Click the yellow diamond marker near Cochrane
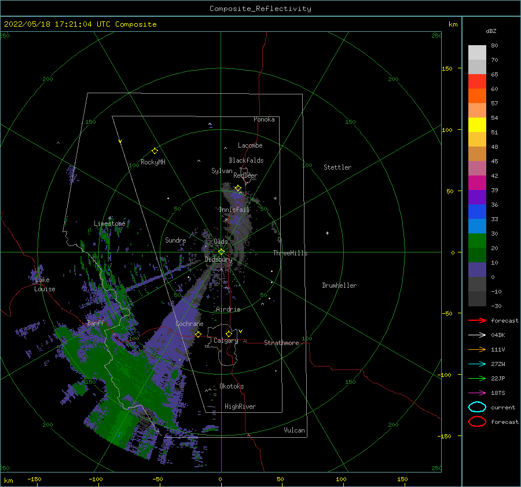 pos(198,335)
